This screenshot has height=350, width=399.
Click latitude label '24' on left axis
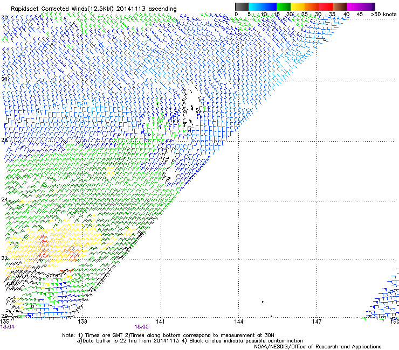pos(4,200)
